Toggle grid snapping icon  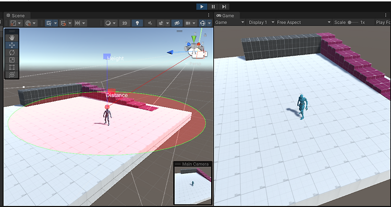click(63, 23)
